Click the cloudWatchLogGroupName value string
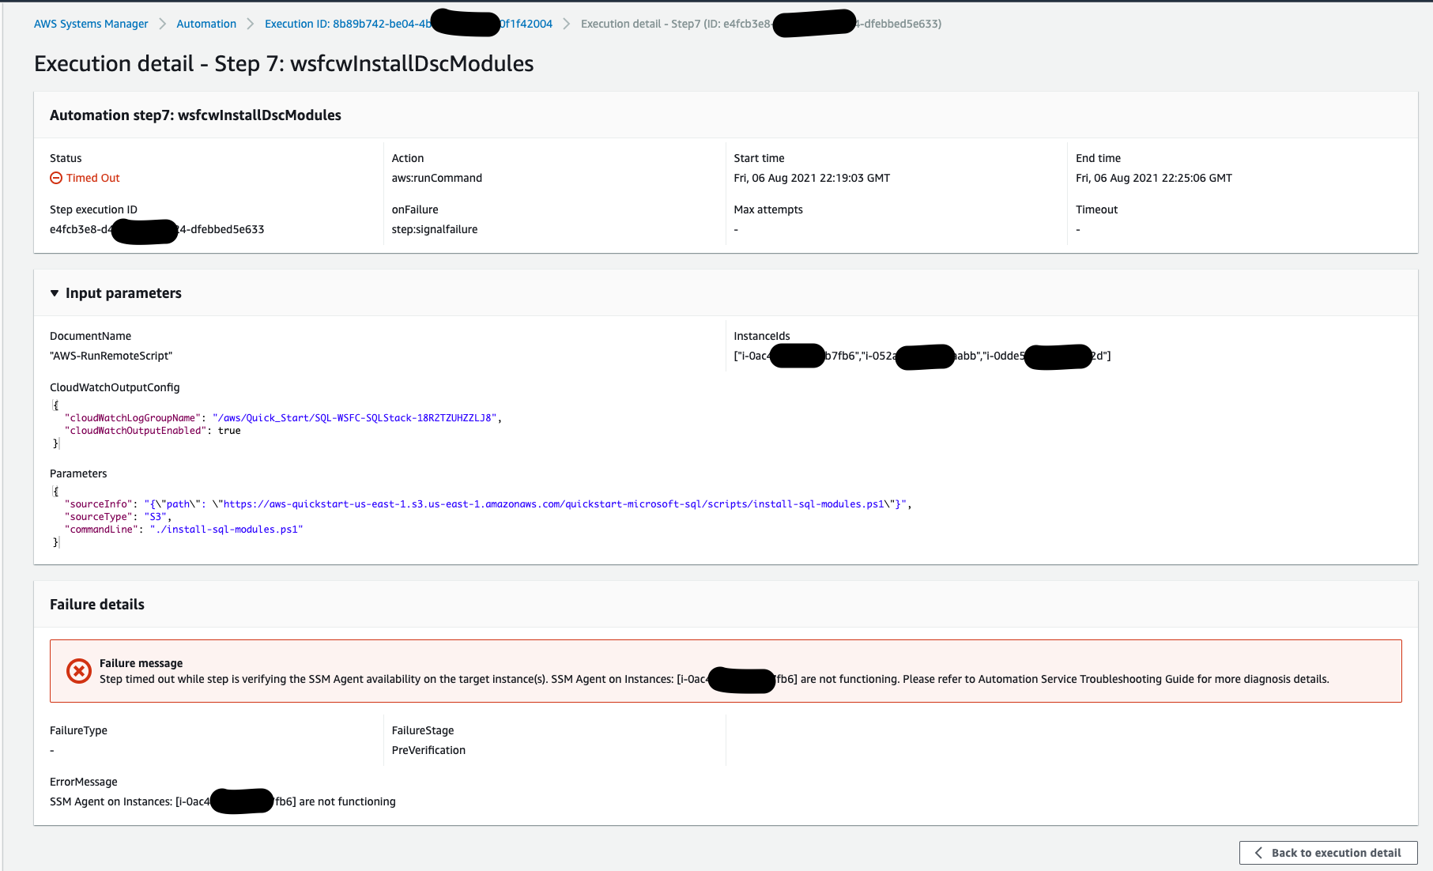 356,418
